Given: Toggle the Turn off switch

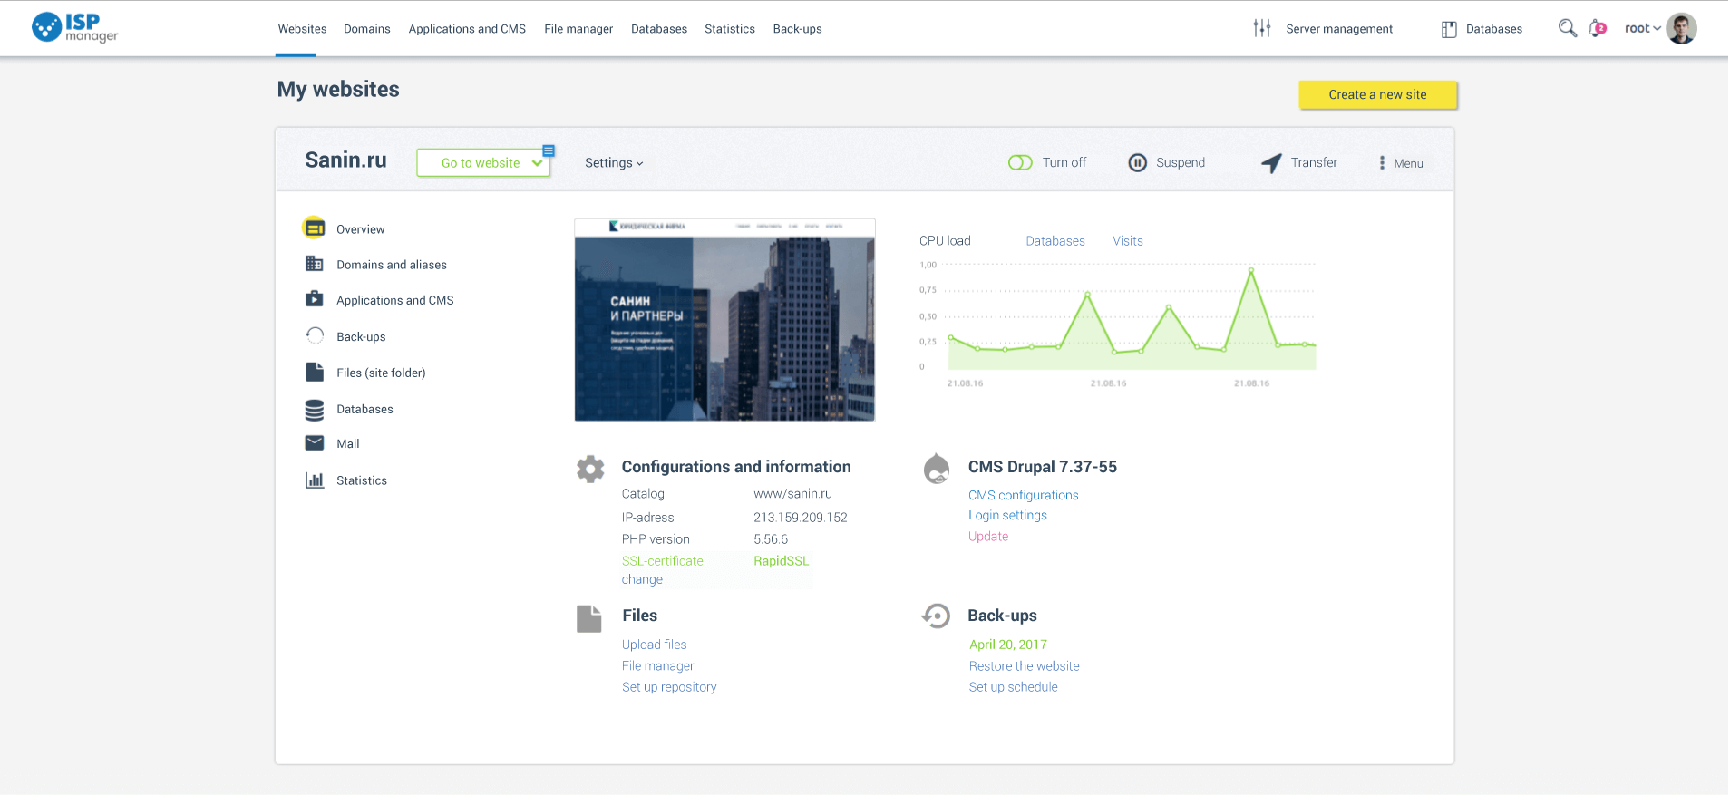Looking at the screenshot, I should [1020, 162].
